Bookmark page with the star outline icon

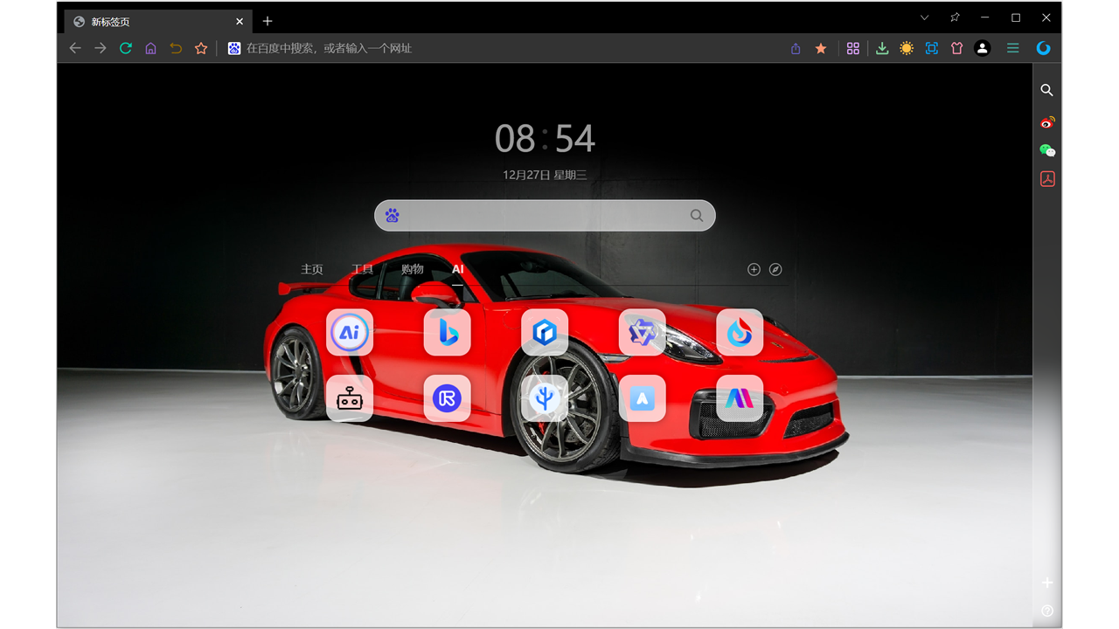click(x=201, y=49)
